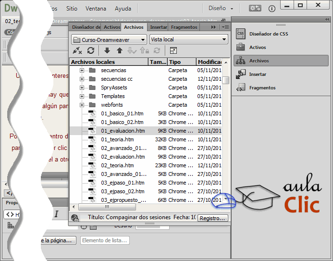This screenshot has width=333, height=261.
Task: Click the expand panel view icon
Action: click(x=173, y=50)
